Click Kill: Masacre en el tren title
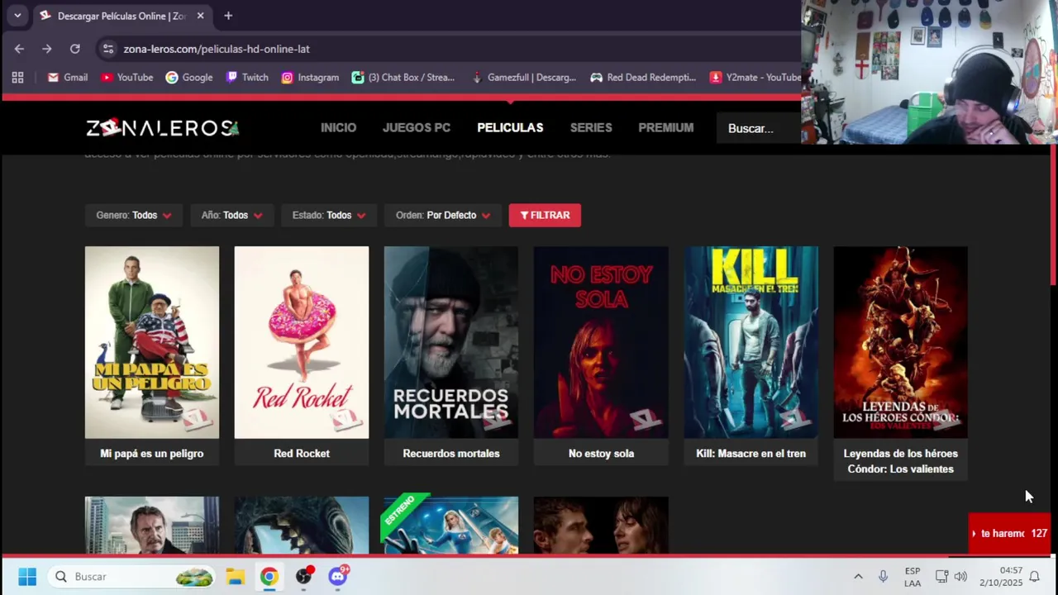The height and width of the screenshot is (595, 1058). [x=751, y=454]
